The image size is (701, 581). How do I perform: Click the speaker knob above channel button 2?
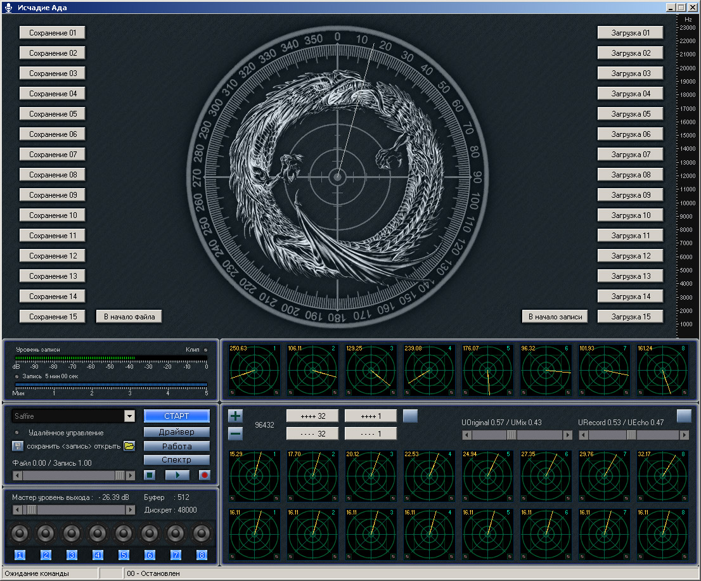click(x=46, y=533)
